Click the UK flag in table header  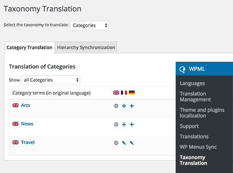pyautogui.click(x=116, y=93)
